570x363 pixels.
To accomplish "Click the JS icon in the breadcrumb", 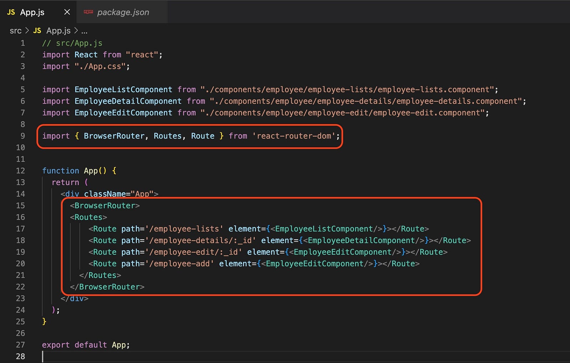I will coord(37,31).
